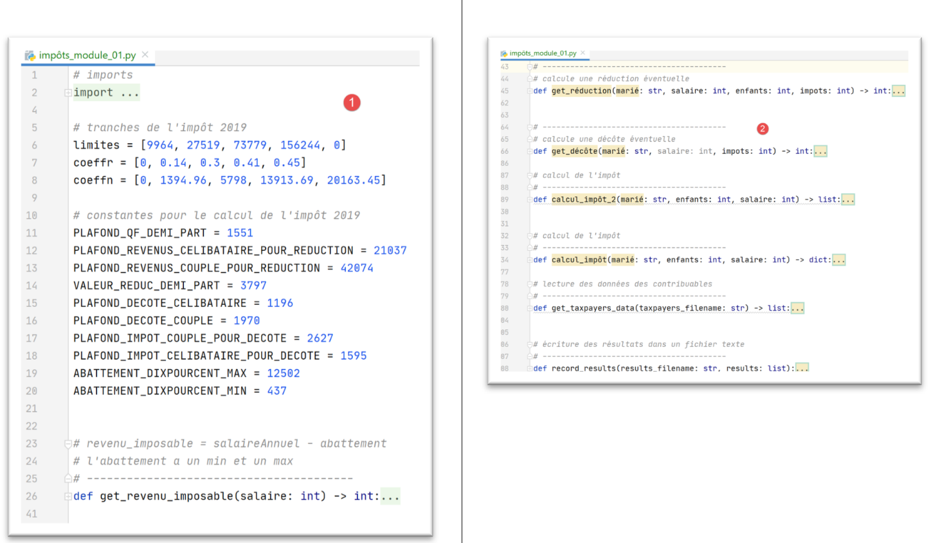Viewport: 931px width, 543px height.
Task: Click the red circle marker numbered 2
Action: pyautogui.click(x=763, y=129)
